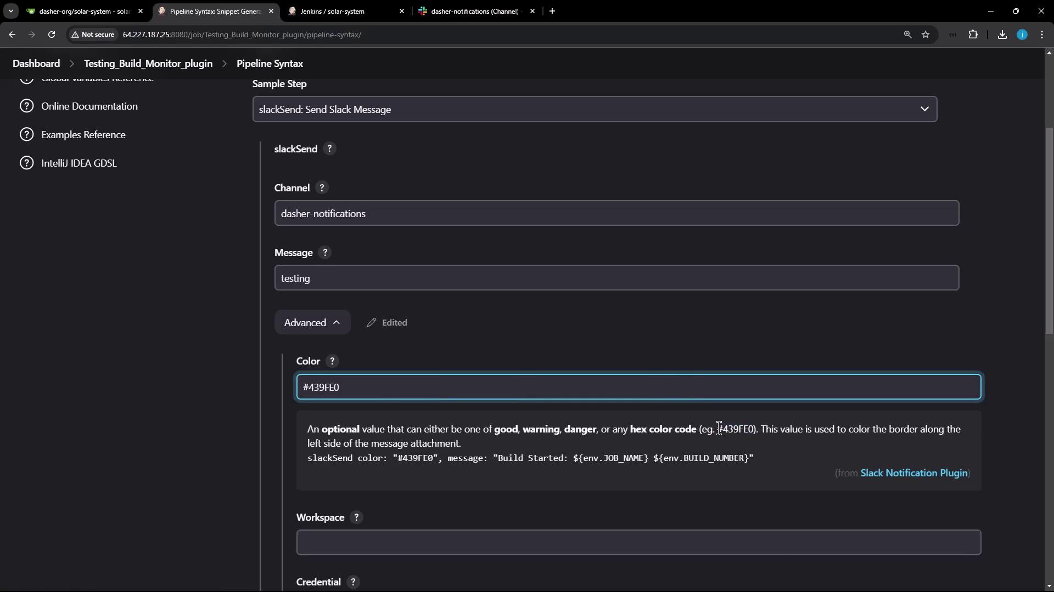Collapse the Advanced section
The image size is (1054, 592).
312,323
